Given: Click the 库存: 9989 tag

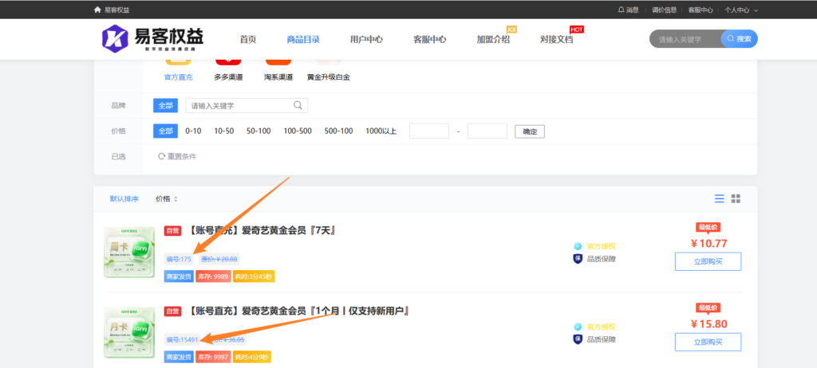Looking at the screenshot, I should coord(212,277).
